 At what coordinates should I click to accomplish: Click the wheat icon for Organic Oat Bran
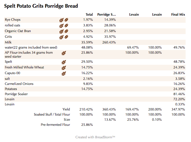tap(61, 31)
